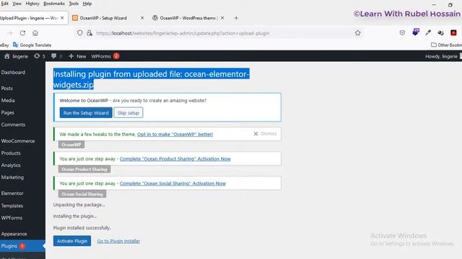The width and height of the screenshot is (462, 259).
Task: Open Appearance in sidebar
Action: point(14,234)
